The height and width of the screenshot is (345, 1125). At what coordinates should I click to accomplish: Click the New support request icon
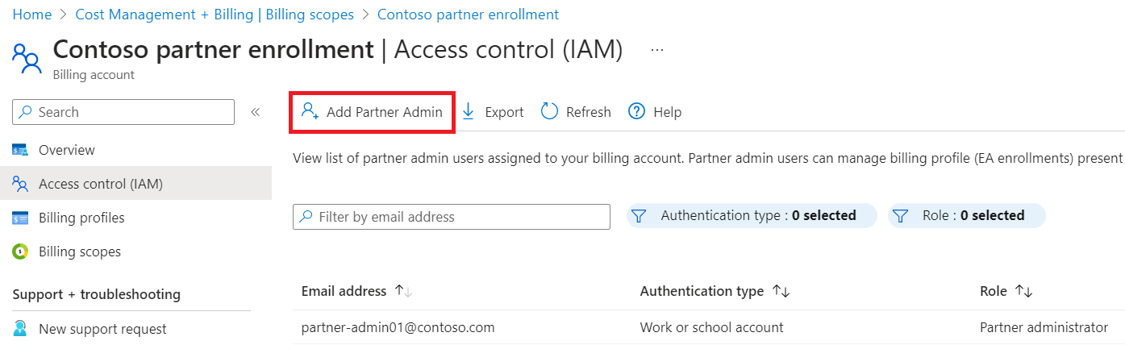pyautogui.click(x=21, y=329)
